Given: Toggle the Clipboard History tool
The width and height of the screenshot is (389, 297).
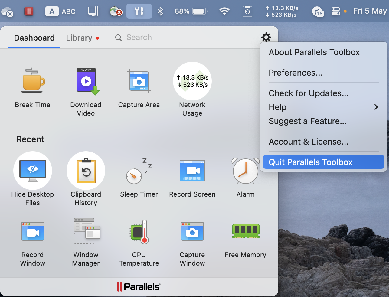Looking at the screenshot, I should pos(86,171).
